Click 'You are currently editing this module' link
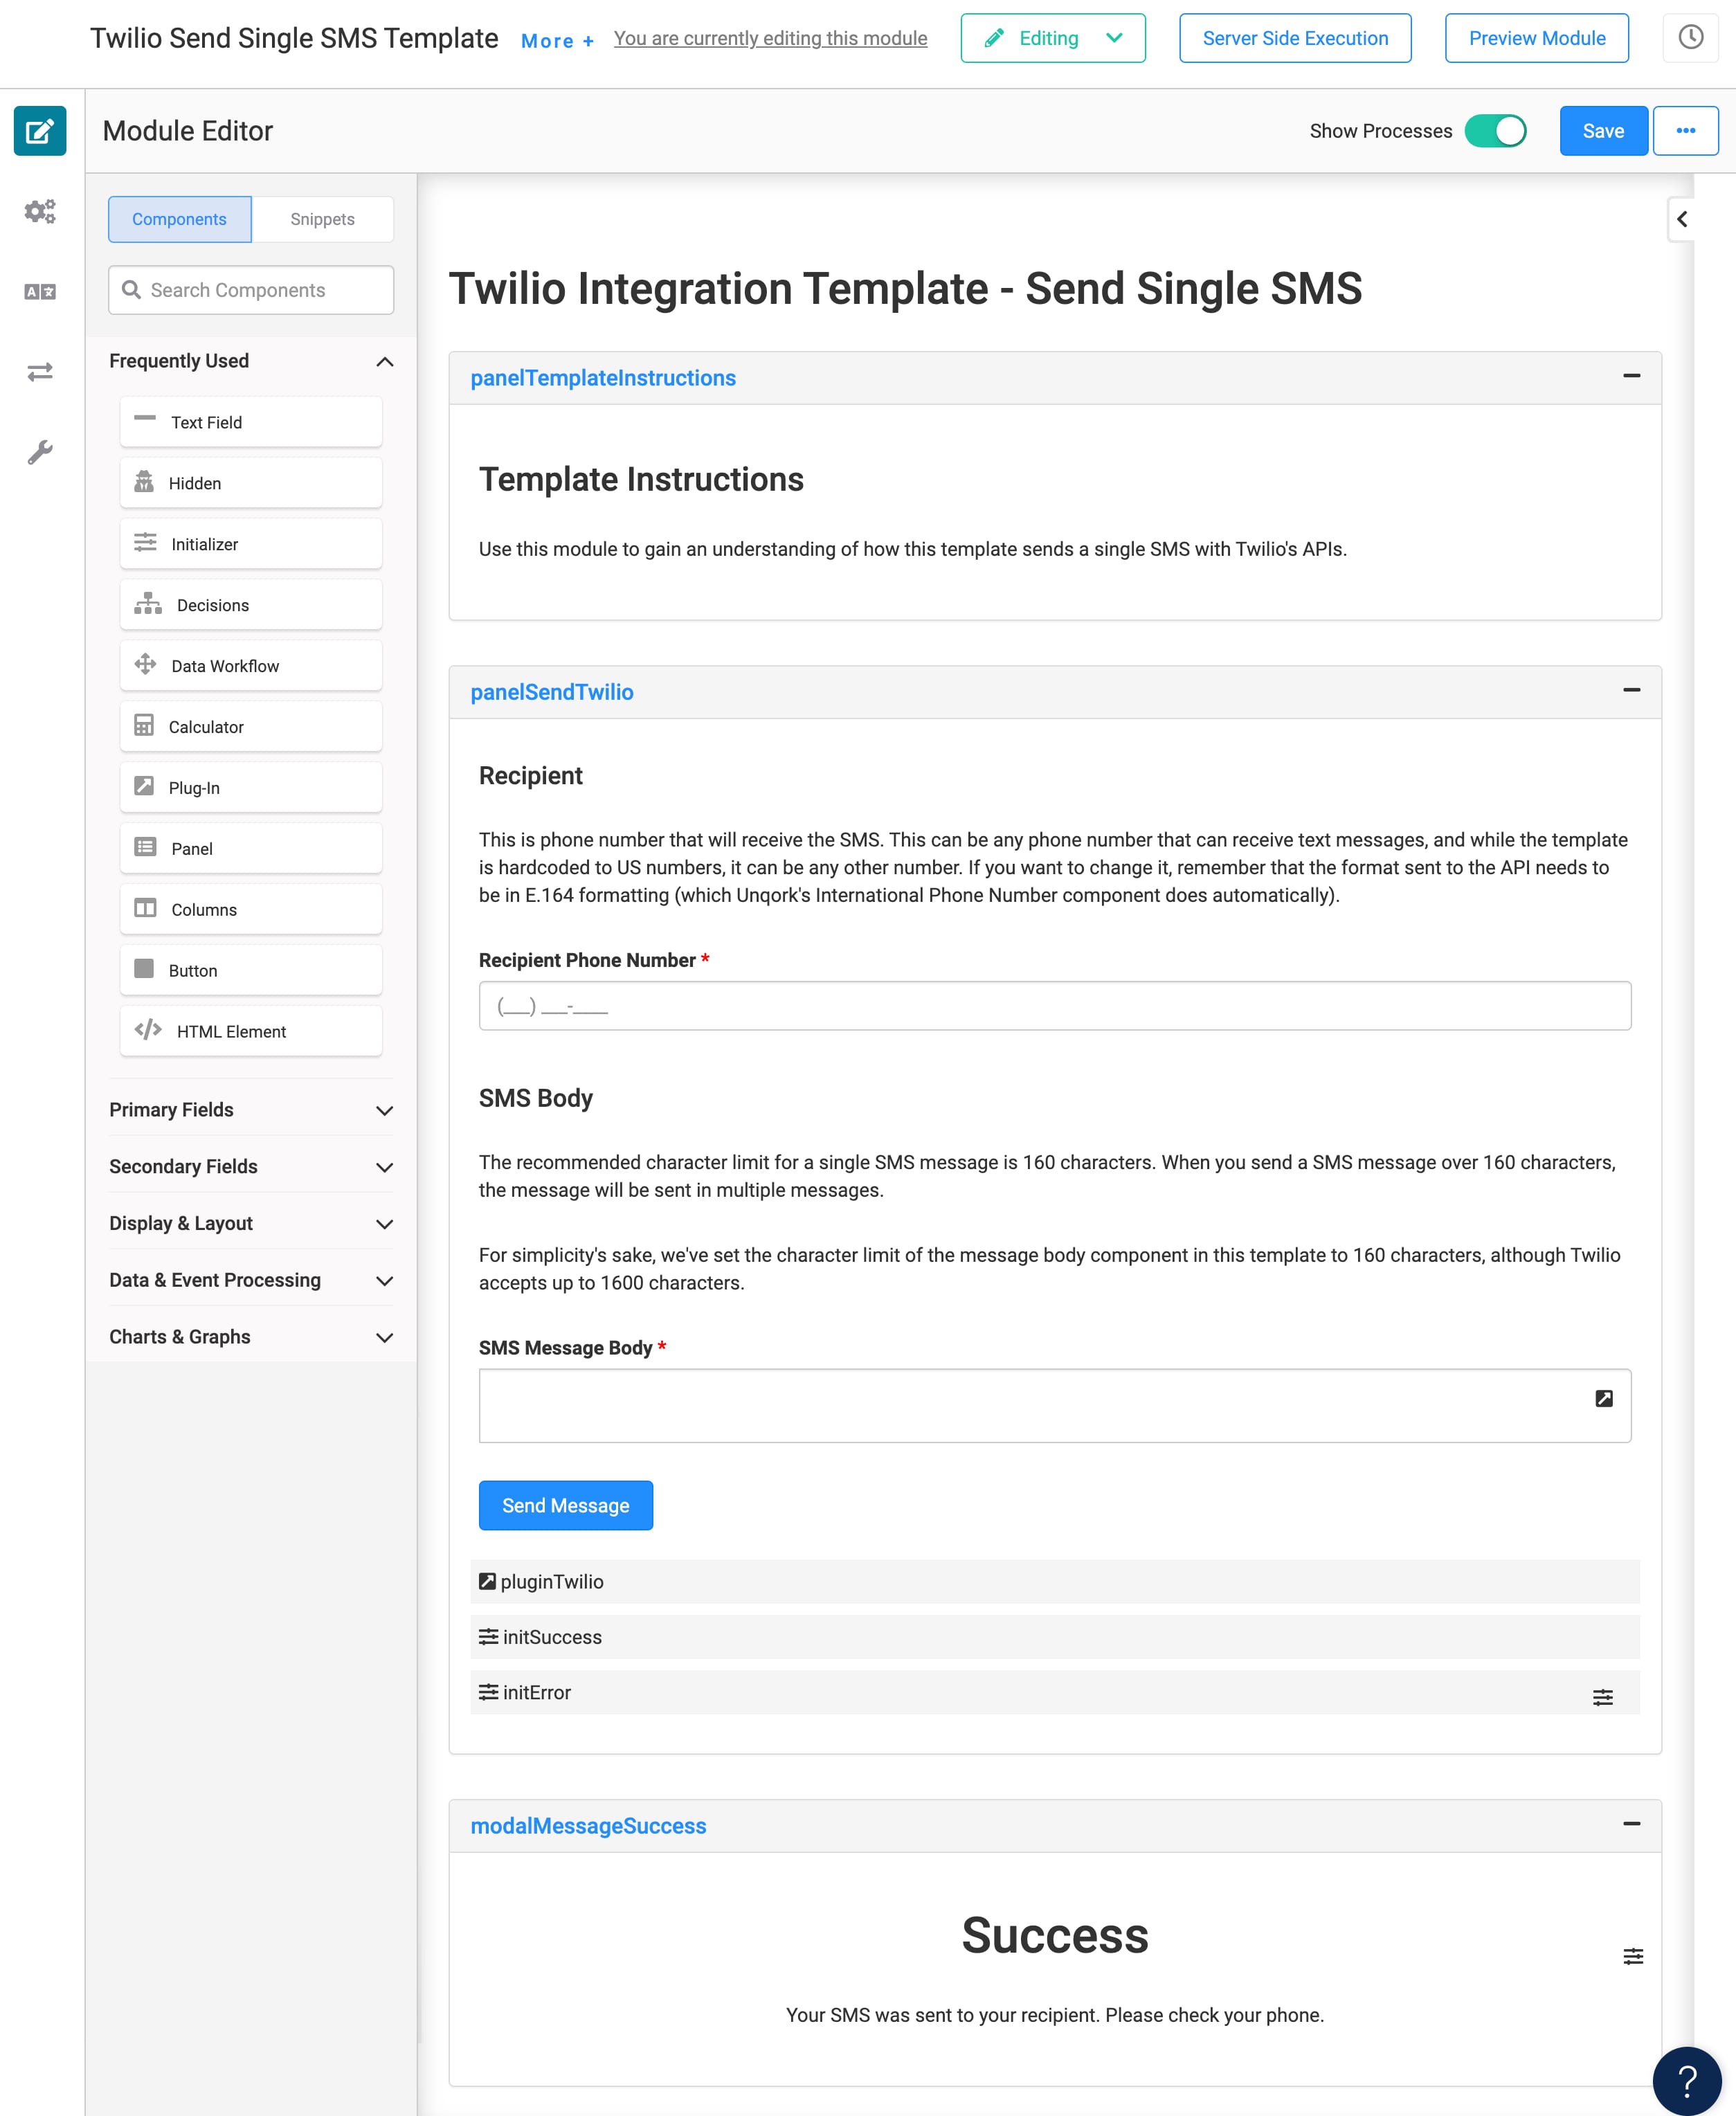The height and width of the screenshot is (2116, 1736). tap(770, 38)
